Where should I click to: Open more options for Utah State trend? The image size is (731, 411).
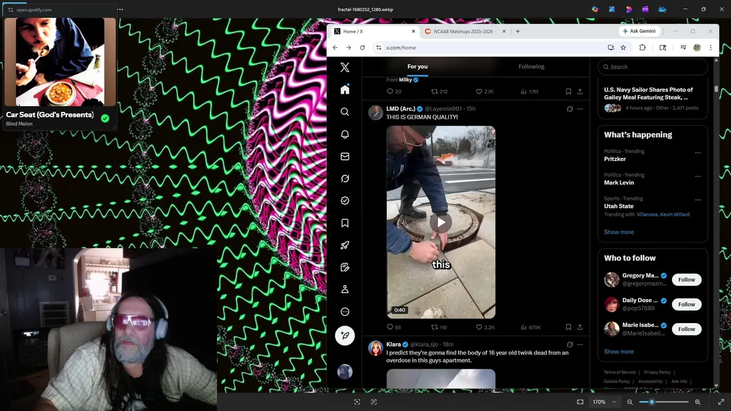tap(698, 200)
